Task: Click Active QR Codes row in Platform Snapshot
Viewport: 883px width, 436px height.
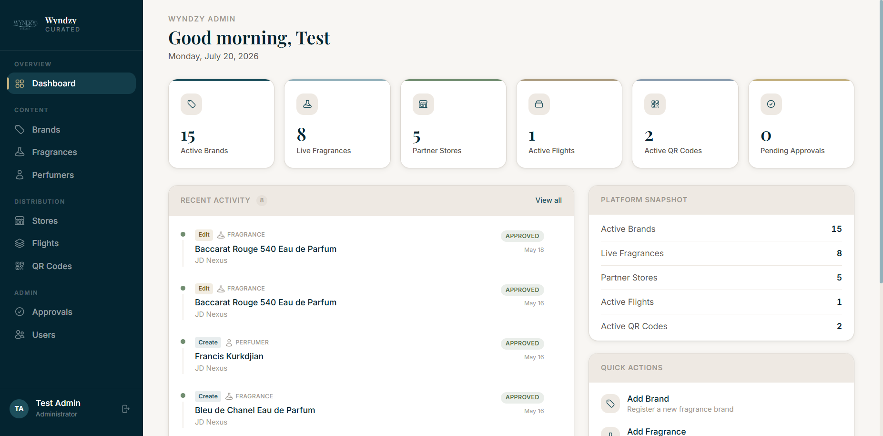Action: coord(721,326)
